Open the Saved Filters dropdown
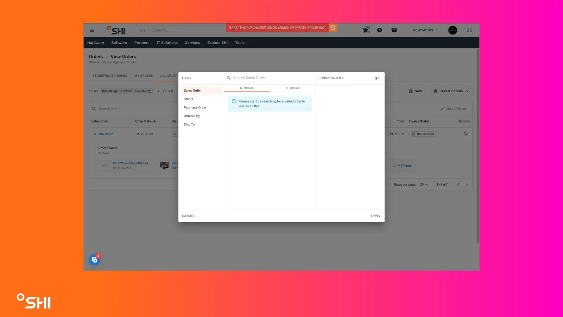Screen dimensions: 563x317 451,91
